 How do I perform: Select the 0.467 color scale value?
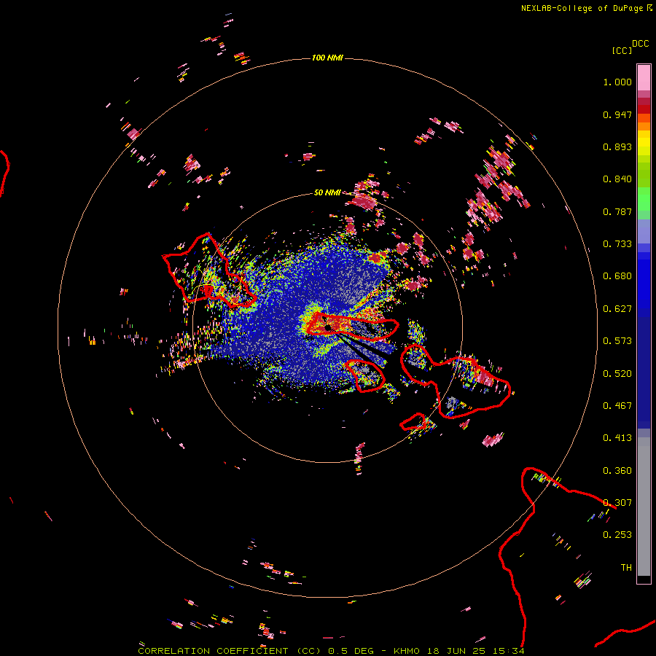tap(617, 406)
